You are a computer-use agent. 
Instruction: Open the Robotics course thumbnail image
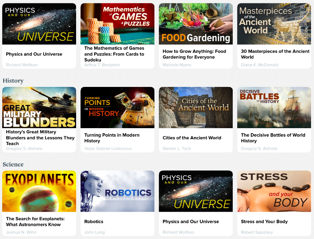click(x=117, y=191)
